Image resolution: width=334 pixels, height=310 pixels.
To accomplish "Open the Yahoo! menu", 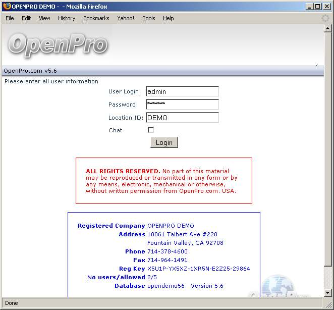I will point(126,18).
